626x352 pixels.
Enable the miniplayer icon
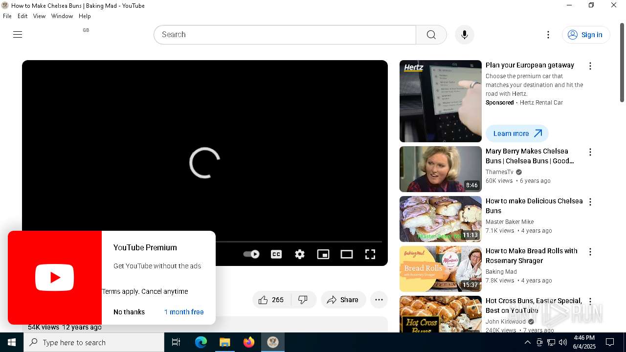(x=323, y=254)
